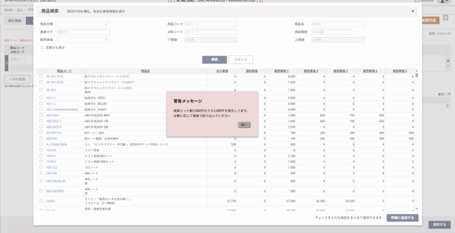
Task: Close the 商品検索 dialog with the × icon
Action: (412, 11)
